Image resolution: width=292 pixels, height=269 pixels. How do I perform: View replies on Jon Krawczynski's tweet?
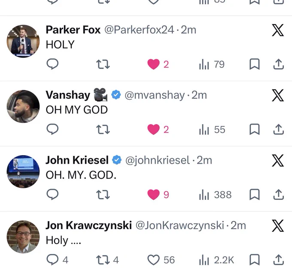click(x=58, y=260)
